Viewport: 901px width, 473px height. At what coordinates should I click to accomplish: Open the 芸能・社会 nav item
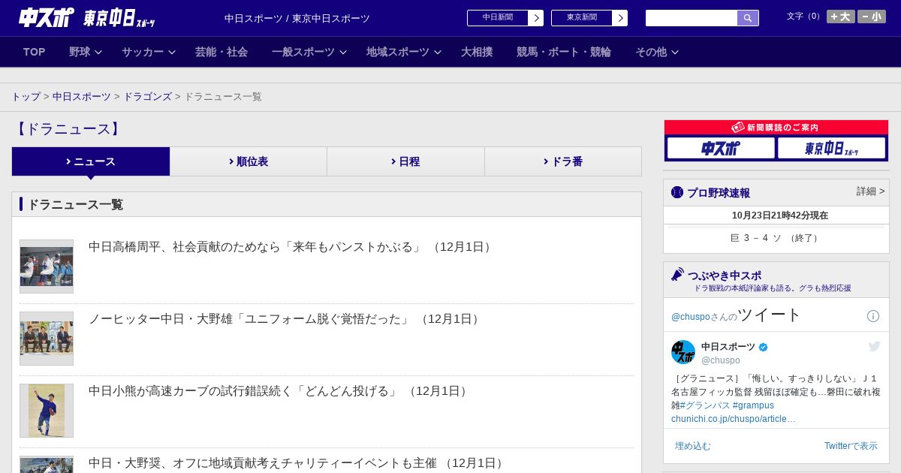point(221,52)
